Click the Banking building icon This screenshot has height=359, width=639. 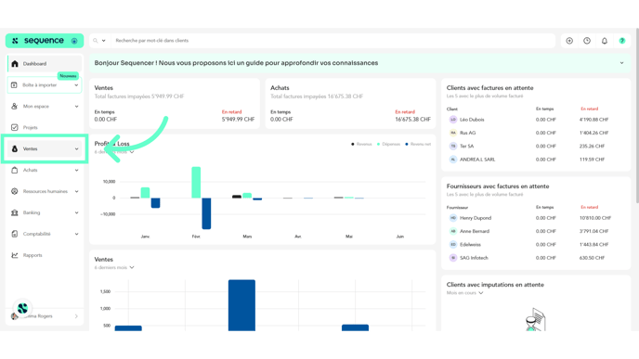point(15,212)
